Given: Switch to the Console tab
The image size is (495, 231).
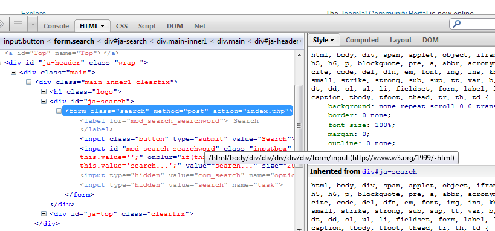Looking at the screenshot, I should click(x=56, y=26).
